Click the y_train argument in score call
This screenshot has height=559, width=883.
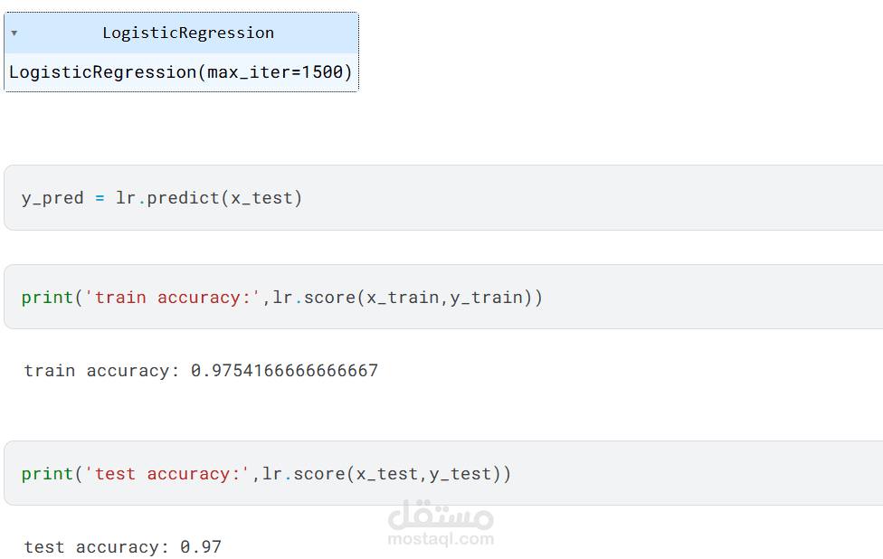tap(487, 298)
